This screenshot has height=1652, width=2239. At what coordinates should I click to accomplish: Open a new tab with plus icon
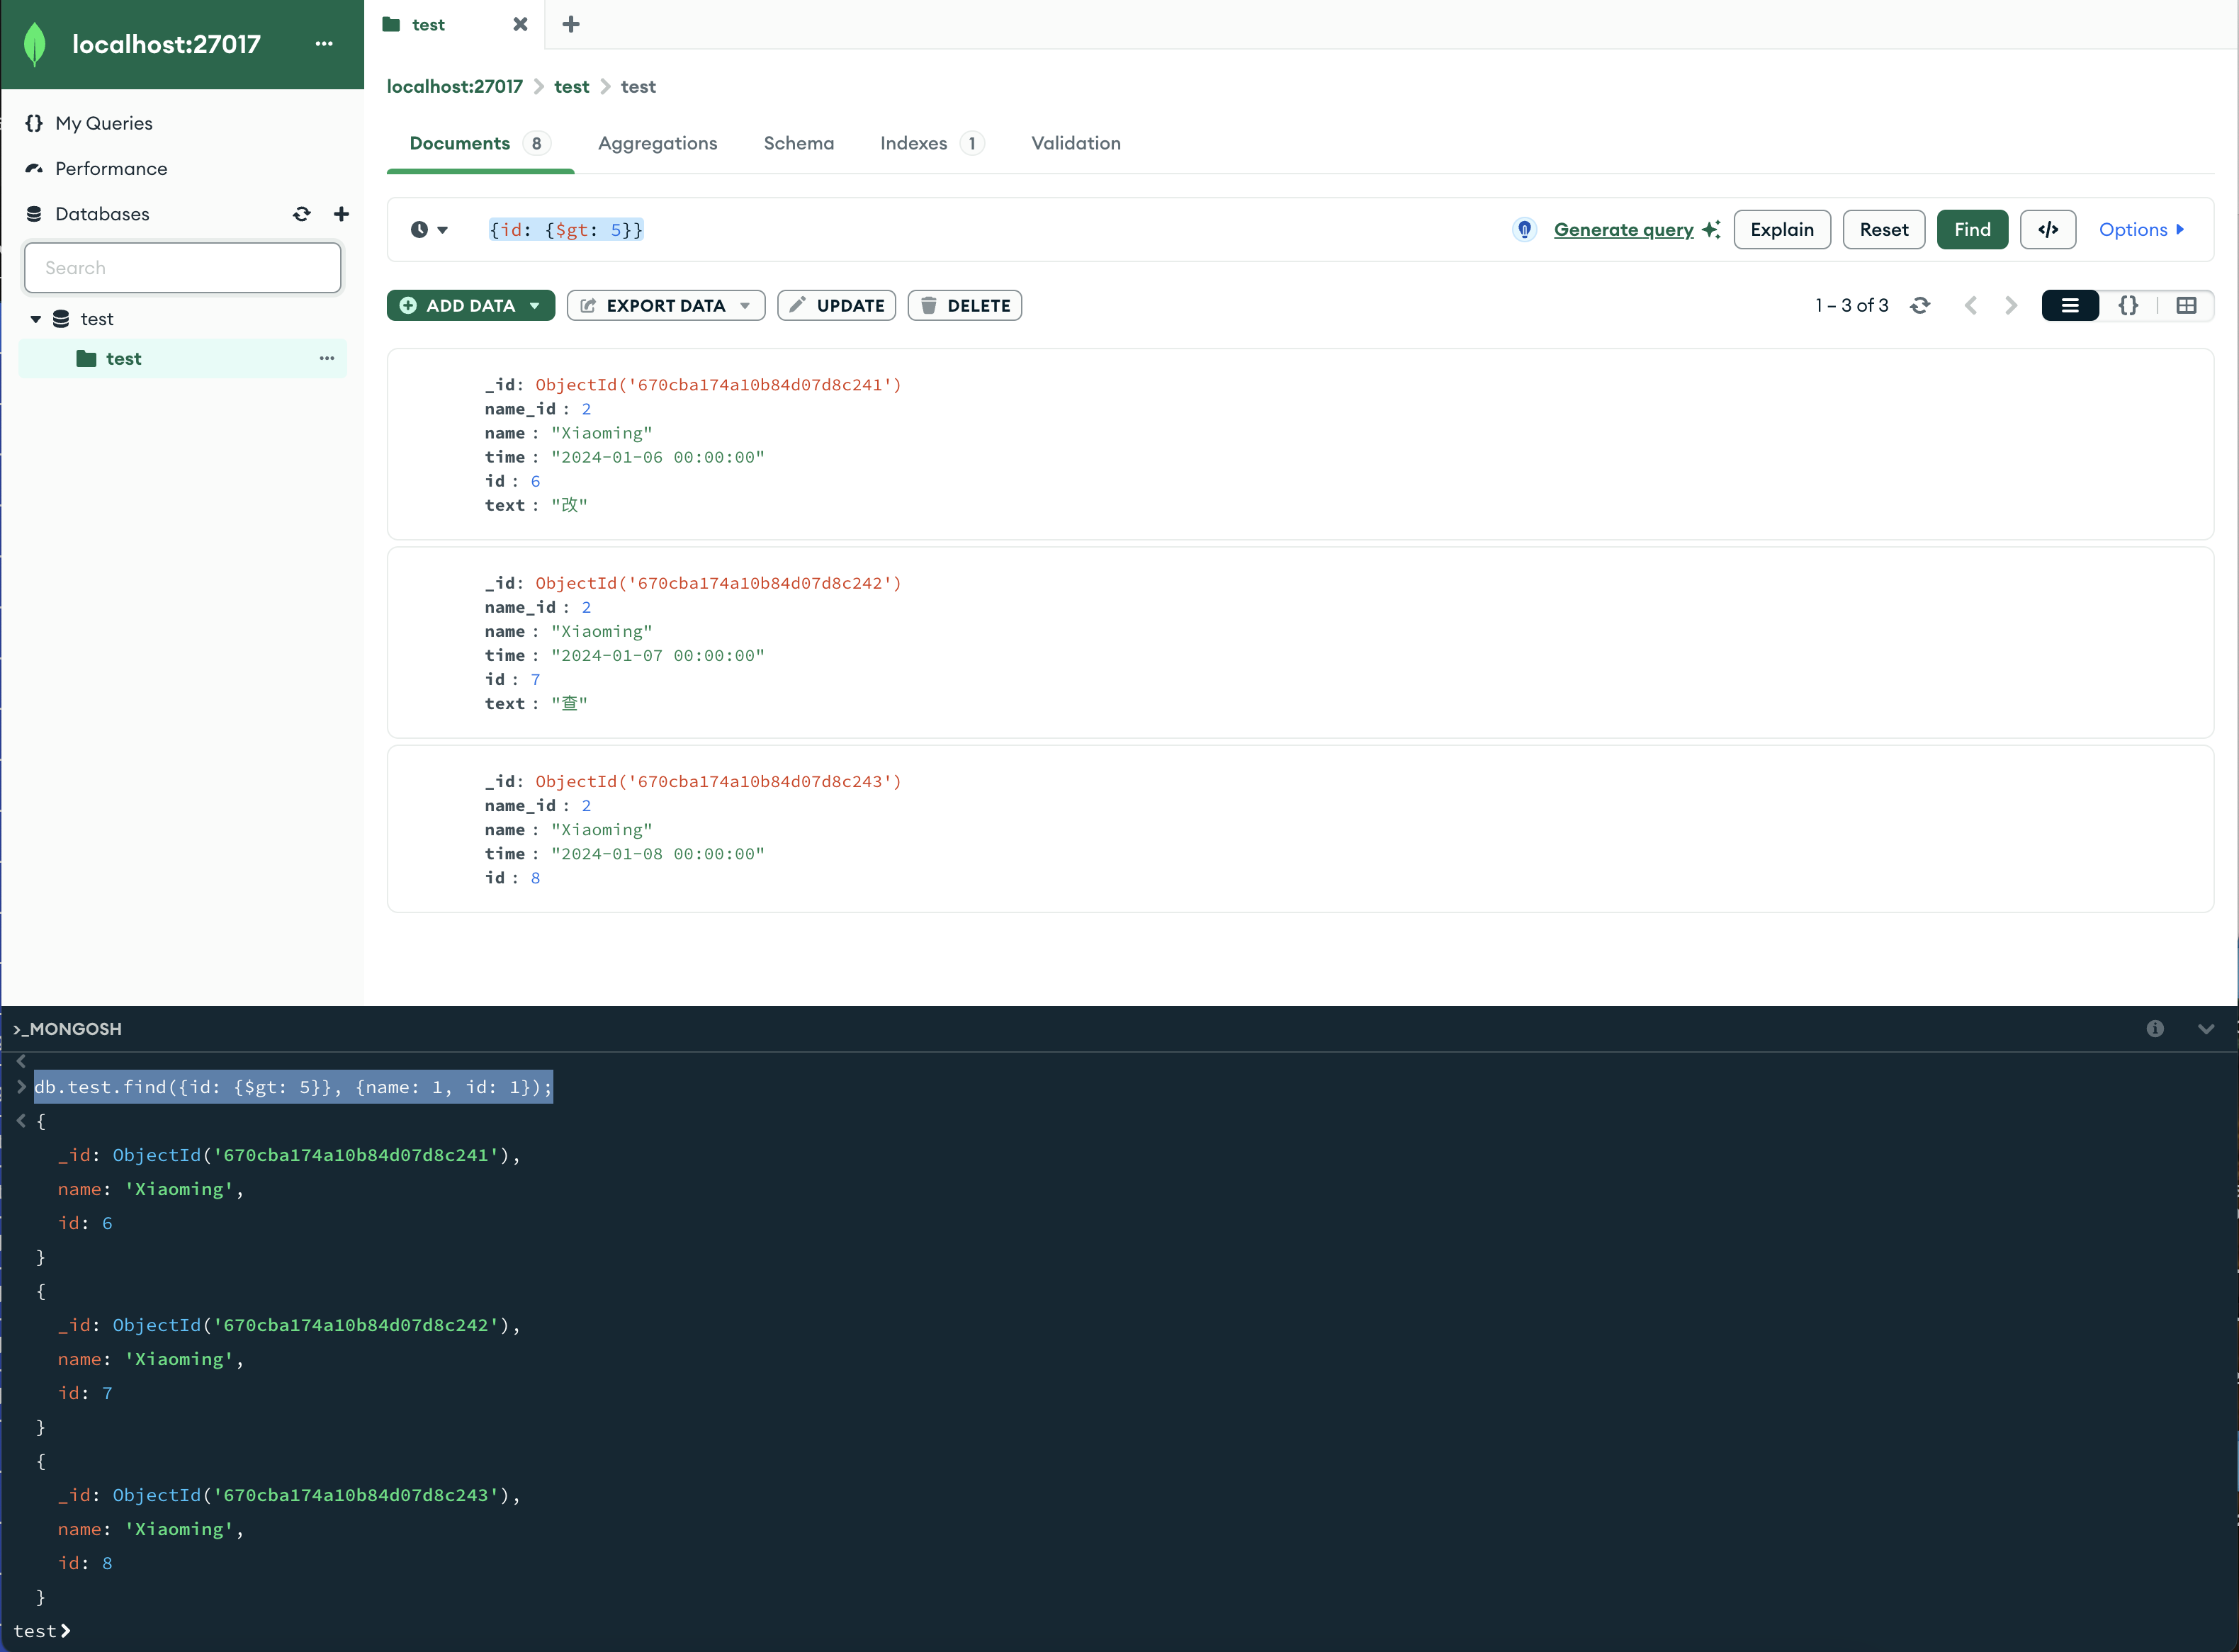point(570,25)
